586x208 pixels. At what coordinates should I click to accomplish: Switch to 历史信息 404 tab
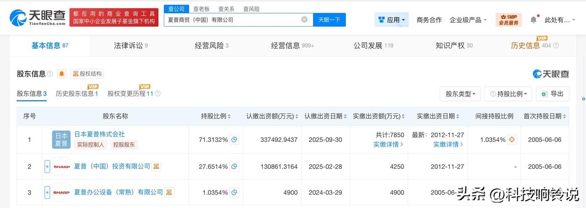click(x=531, y=45)
